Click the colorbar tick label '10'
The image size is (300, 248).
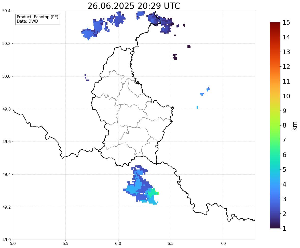pos(286,96)
